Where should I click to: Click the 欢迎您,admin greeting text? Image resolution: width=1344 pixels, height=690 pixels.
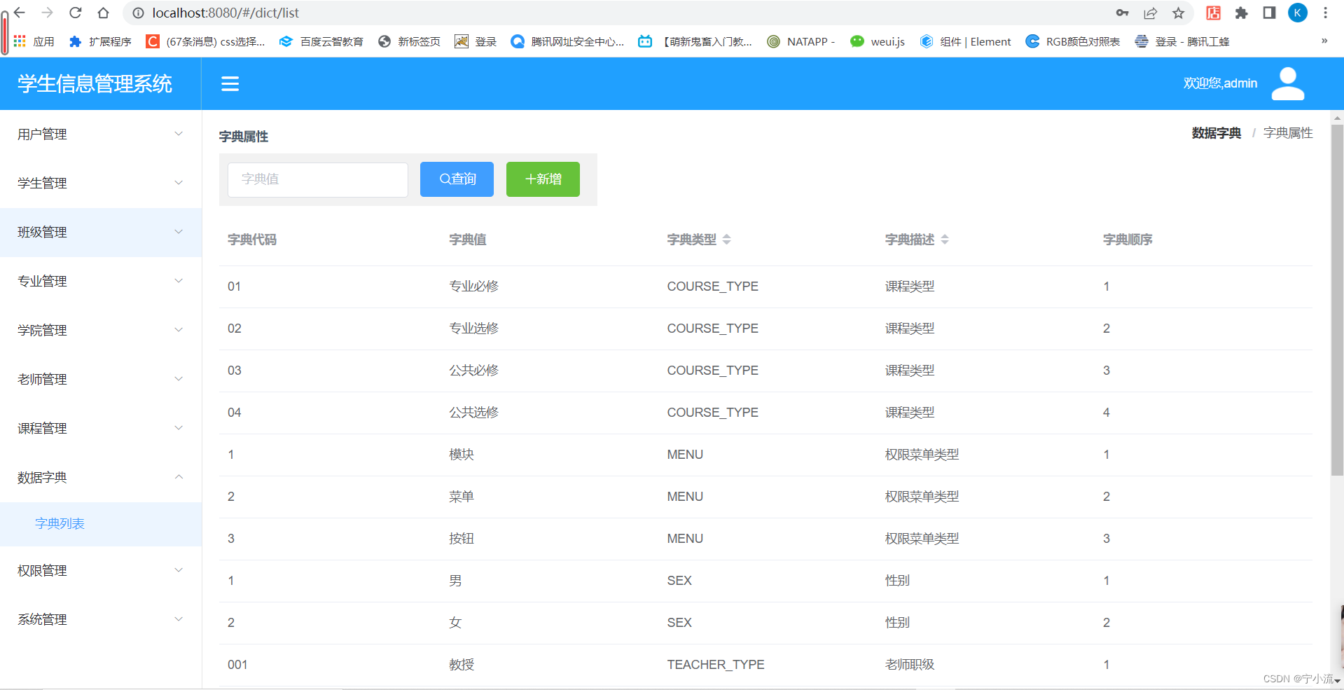click(1220, 83)
